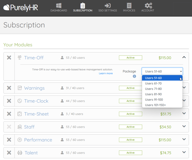Click the Warnings module icon

click(x=19, y=88)
